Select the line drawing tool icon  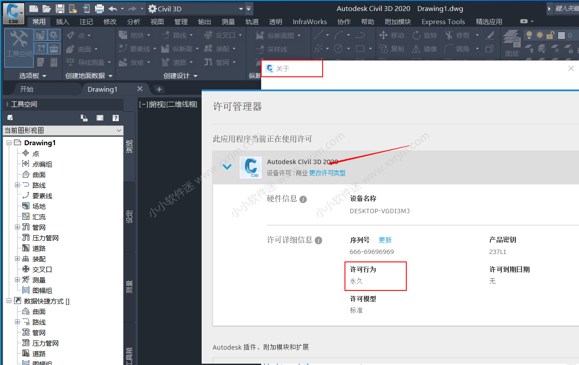coord(319,35)
